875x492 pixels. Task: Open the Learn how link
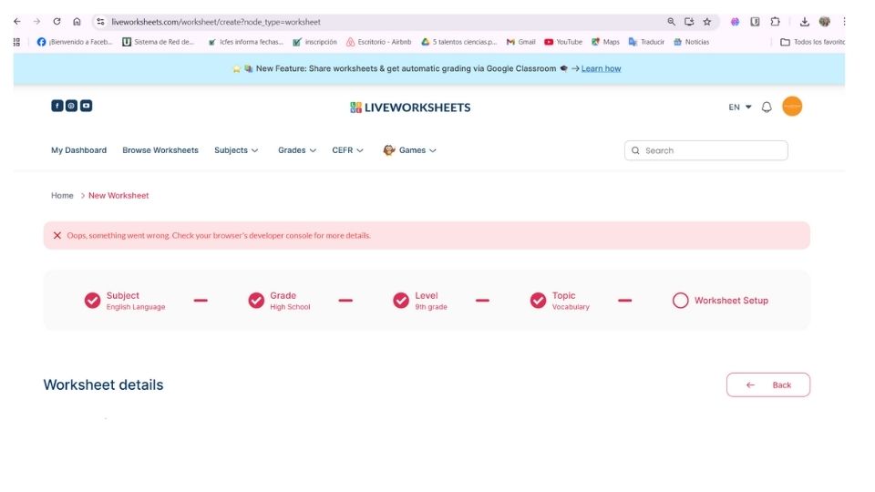click(601, 68)
